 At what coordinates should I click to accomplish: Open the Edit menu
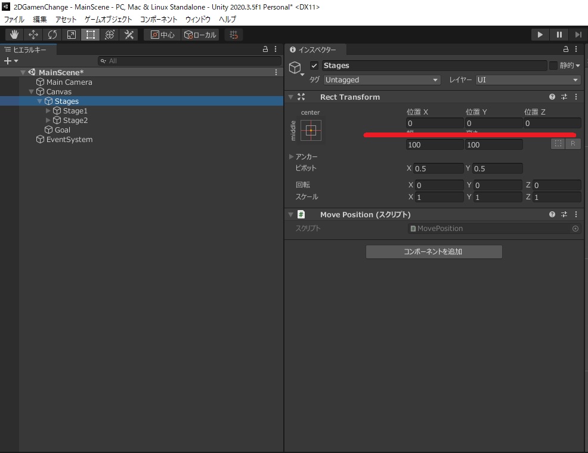coord(40,19)
